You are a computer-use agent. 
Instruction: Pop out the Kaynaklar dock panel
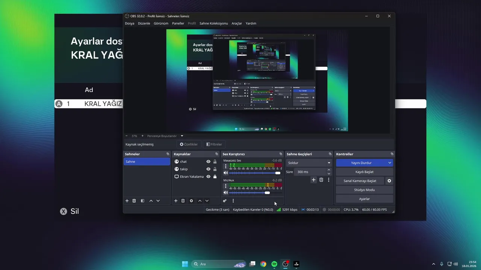pyautogui.click(x=216, y=154)
